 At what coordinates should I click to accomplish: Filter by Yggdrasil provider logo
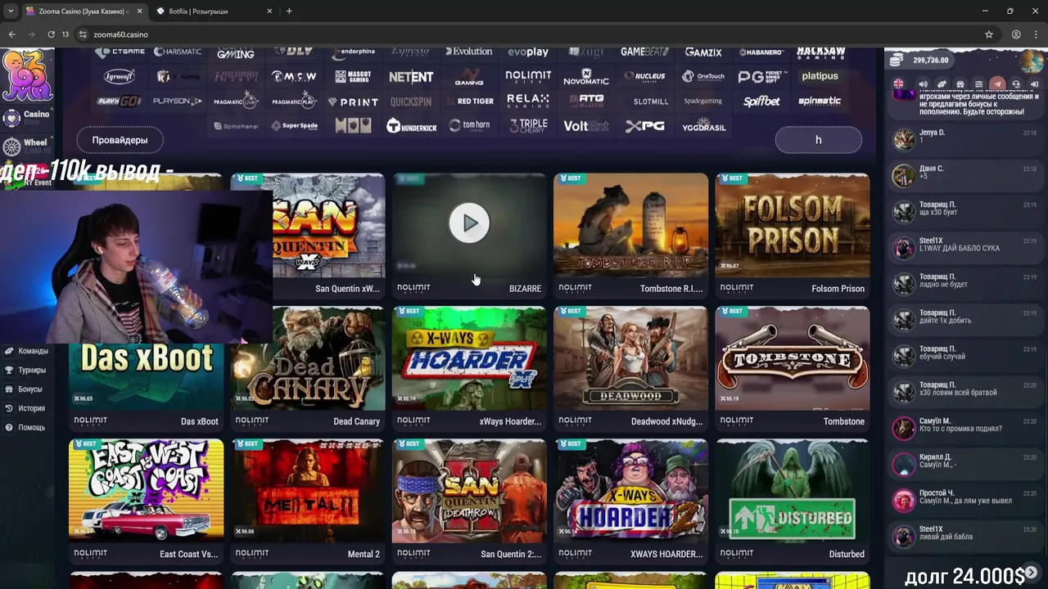(x=703, y=127)
